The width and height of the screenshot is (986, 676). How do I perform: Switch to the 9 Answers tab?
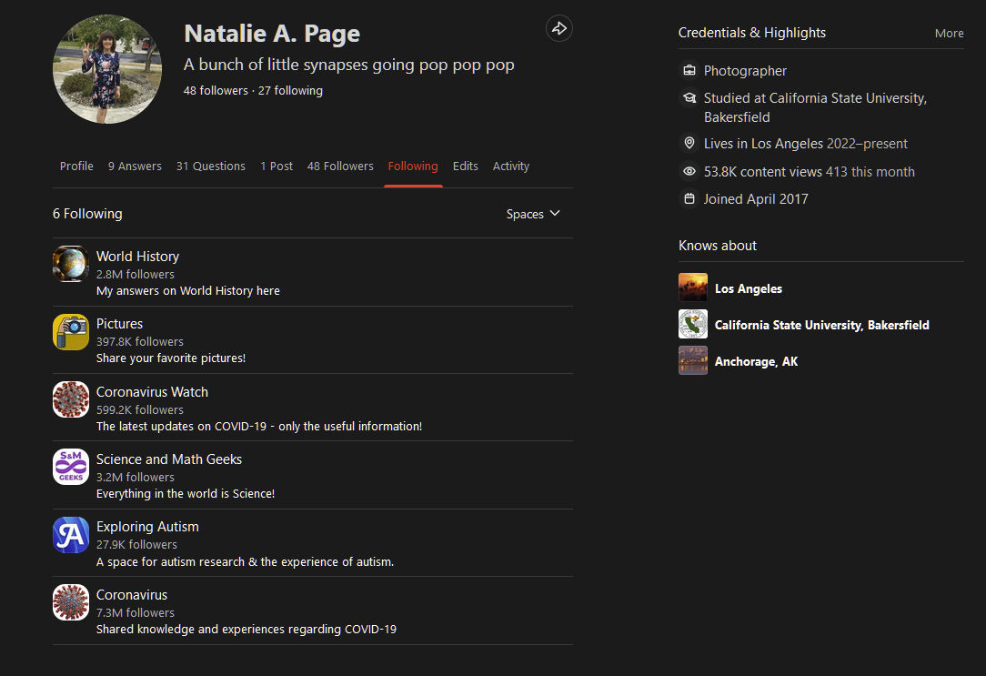coord(135,166)
